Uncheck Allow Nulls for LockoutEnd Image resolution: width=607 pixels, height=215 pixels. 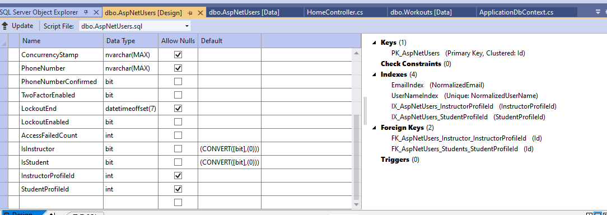coord(178,109)
